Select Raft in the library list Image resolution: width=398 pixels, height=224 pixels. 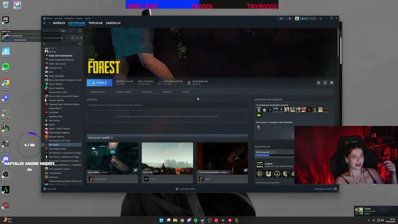click(x=51, y=72)
